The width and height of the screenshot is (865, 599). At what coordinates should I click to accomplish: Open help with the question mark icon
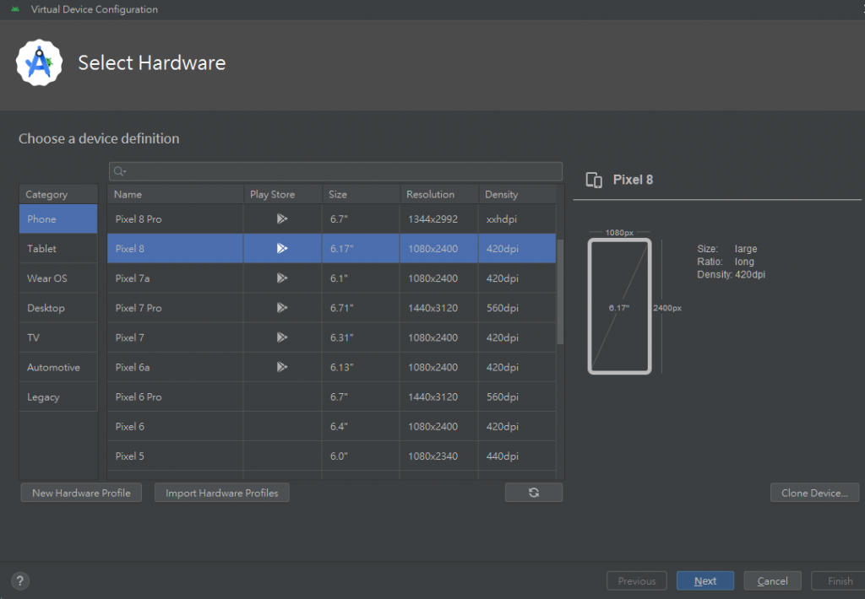tap(20, 580)
